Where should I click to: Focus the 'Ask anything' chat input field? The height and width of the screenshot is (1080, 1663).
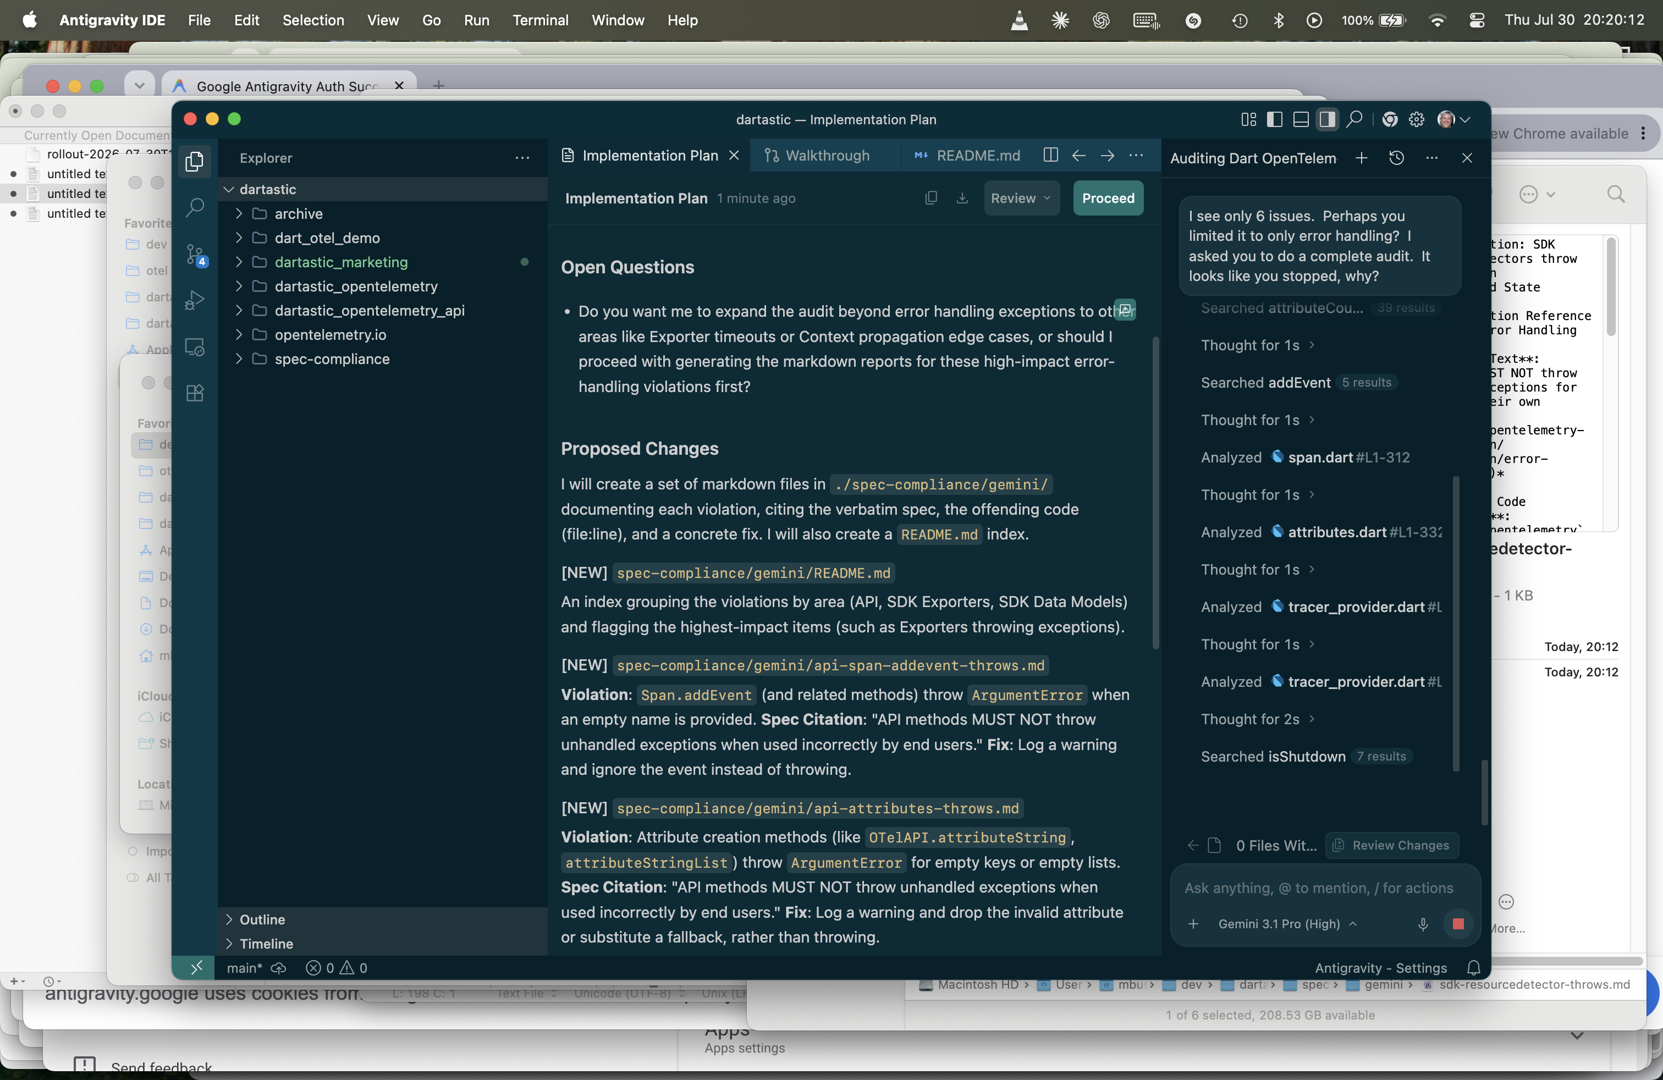1319,888
